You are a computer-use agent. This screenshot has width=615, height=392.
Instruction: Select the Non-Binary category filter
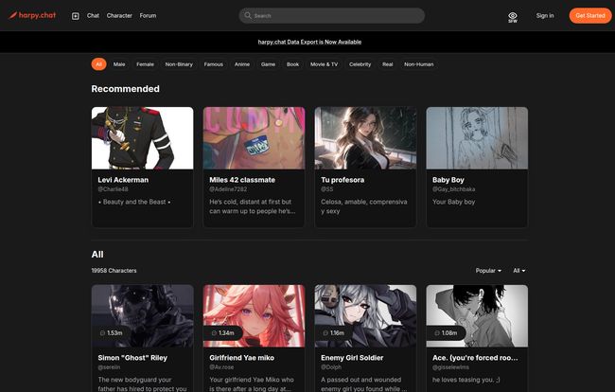pyautogui.click(x=179, y=64)
